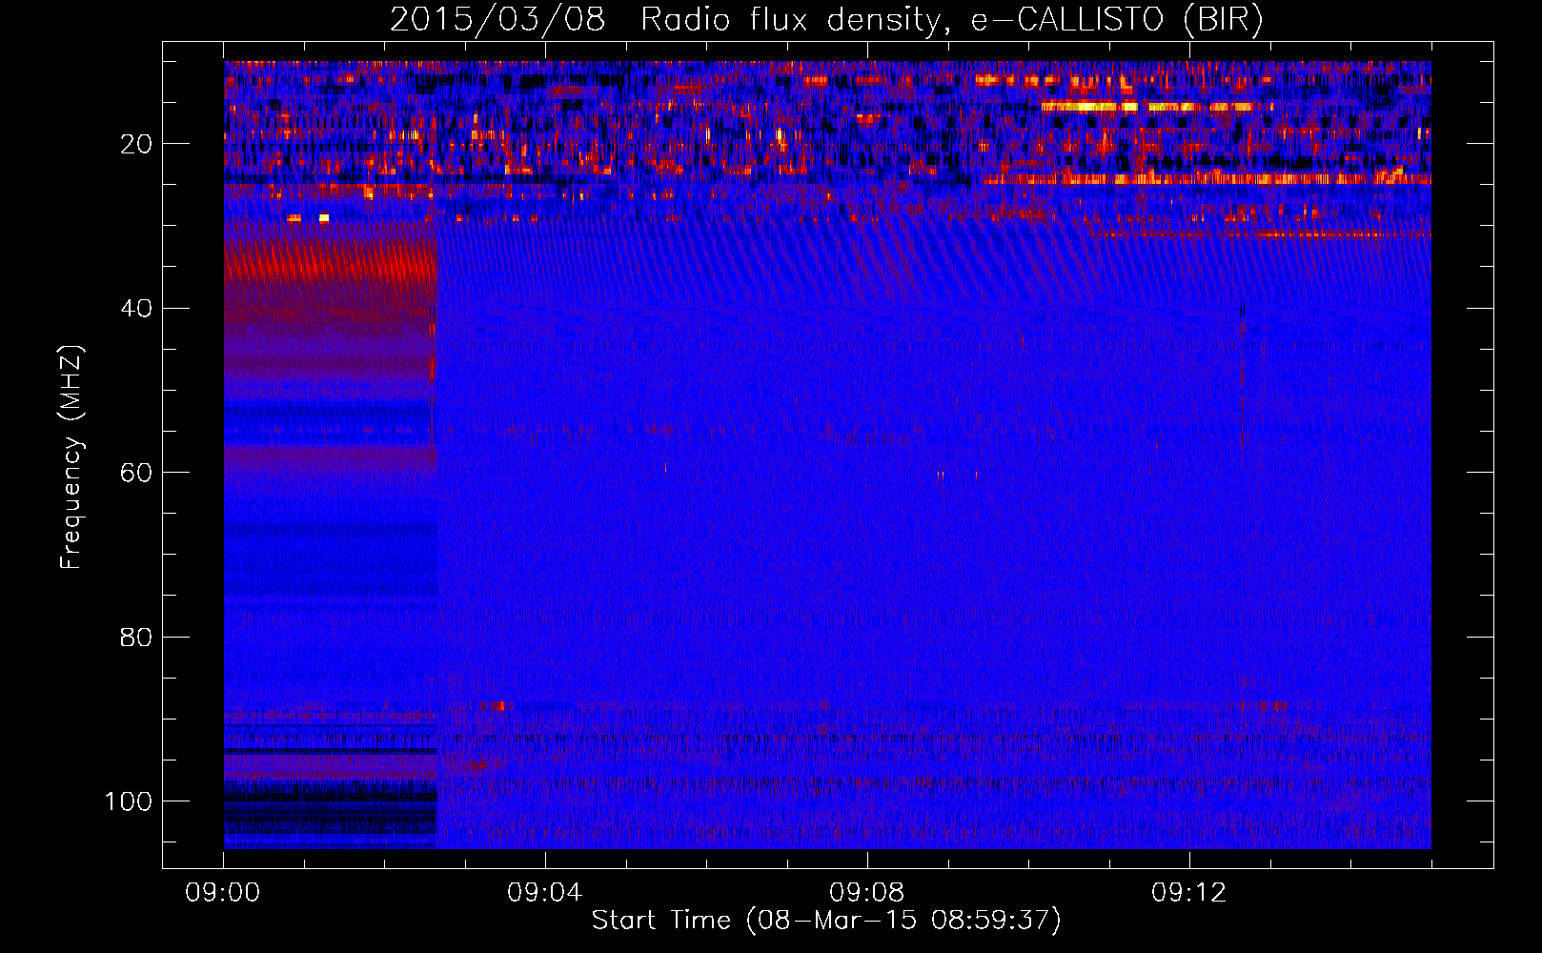Screen dimensions: 1542x953
Task: Click the x-axis label 'Start Time (08-Mar-15 08:59:37)'
Action: pos(826,921)
